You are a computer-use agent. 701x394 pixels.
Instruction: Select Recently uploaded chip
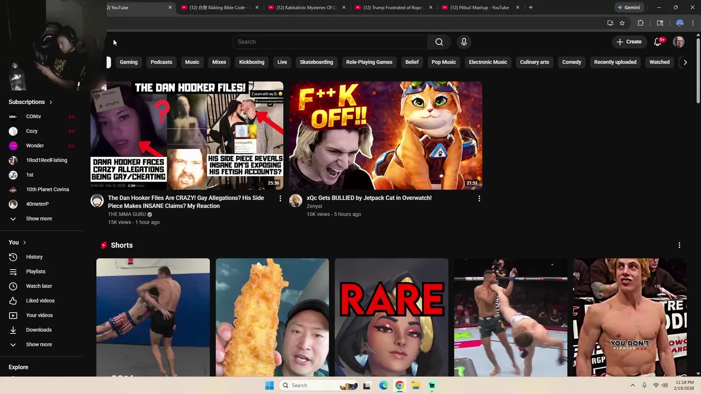pyautogui.click(x=615, y=62)
